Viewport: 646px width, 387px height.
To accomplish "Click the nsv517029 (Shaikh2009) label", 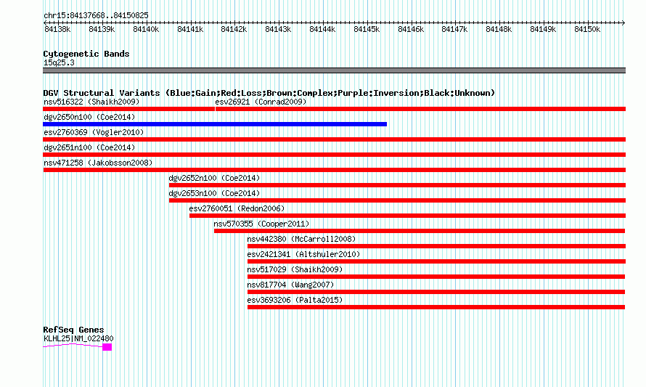I will point(295,269).
